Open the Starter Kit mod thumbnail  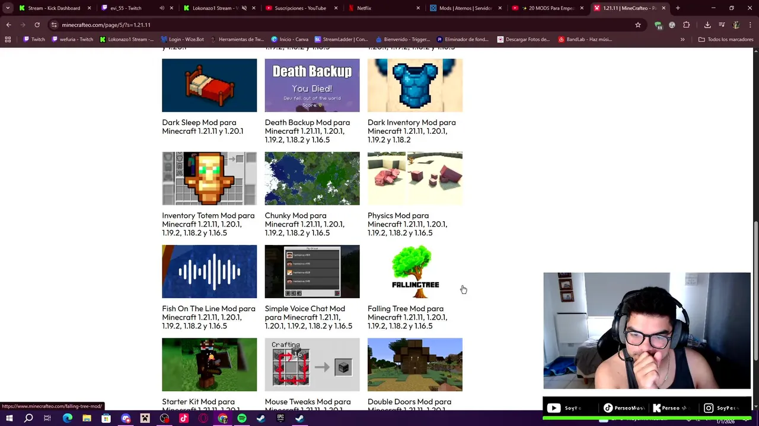tap(209, 364)
